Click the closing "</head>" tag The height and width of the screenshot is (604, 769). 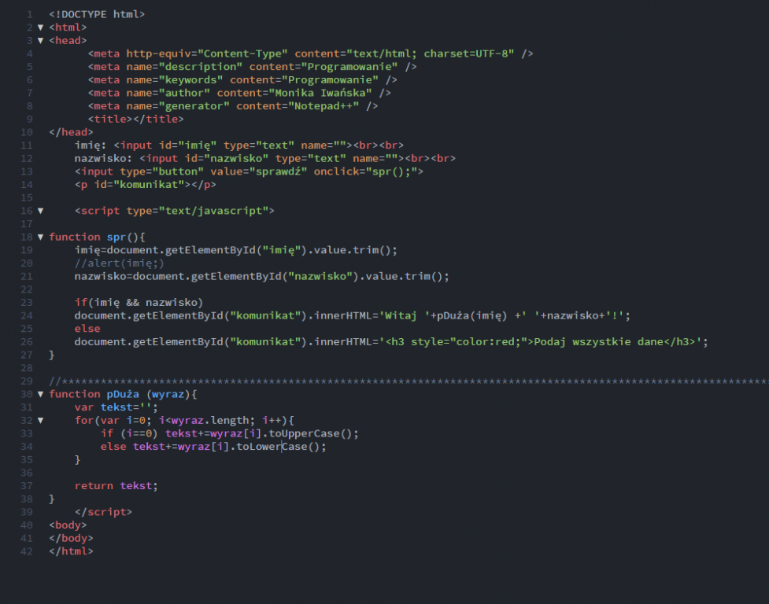point(71,132)
